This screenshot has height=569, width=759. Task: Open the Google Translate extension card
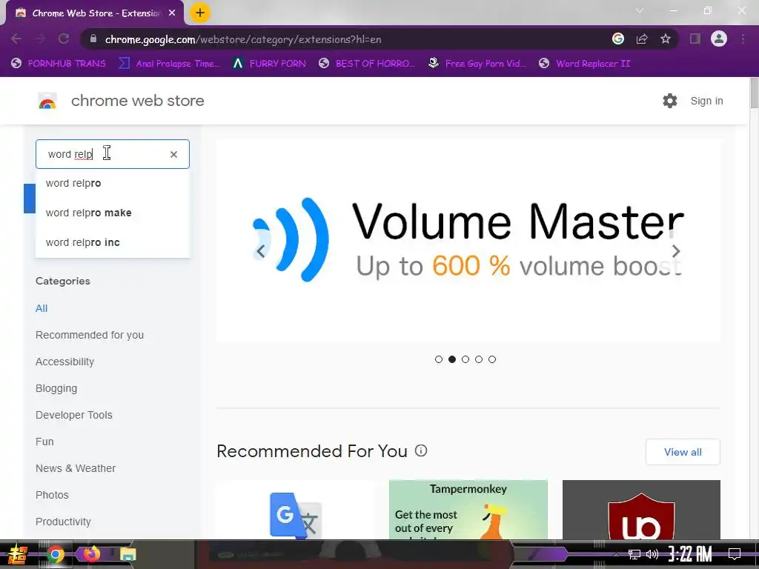(295, 510)
